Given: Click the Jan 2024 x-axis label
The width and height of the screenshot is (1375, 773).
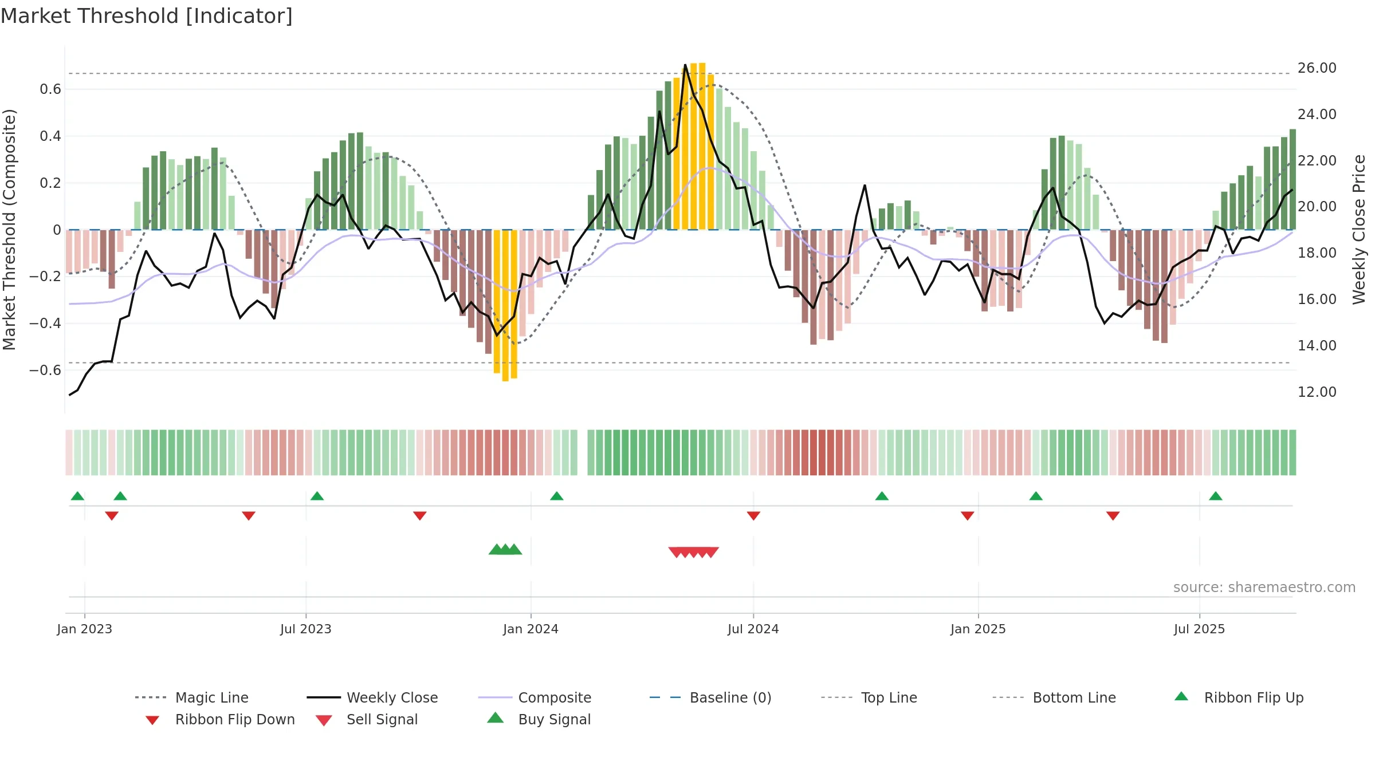Looking at the screenshot, I should [531, 629].
